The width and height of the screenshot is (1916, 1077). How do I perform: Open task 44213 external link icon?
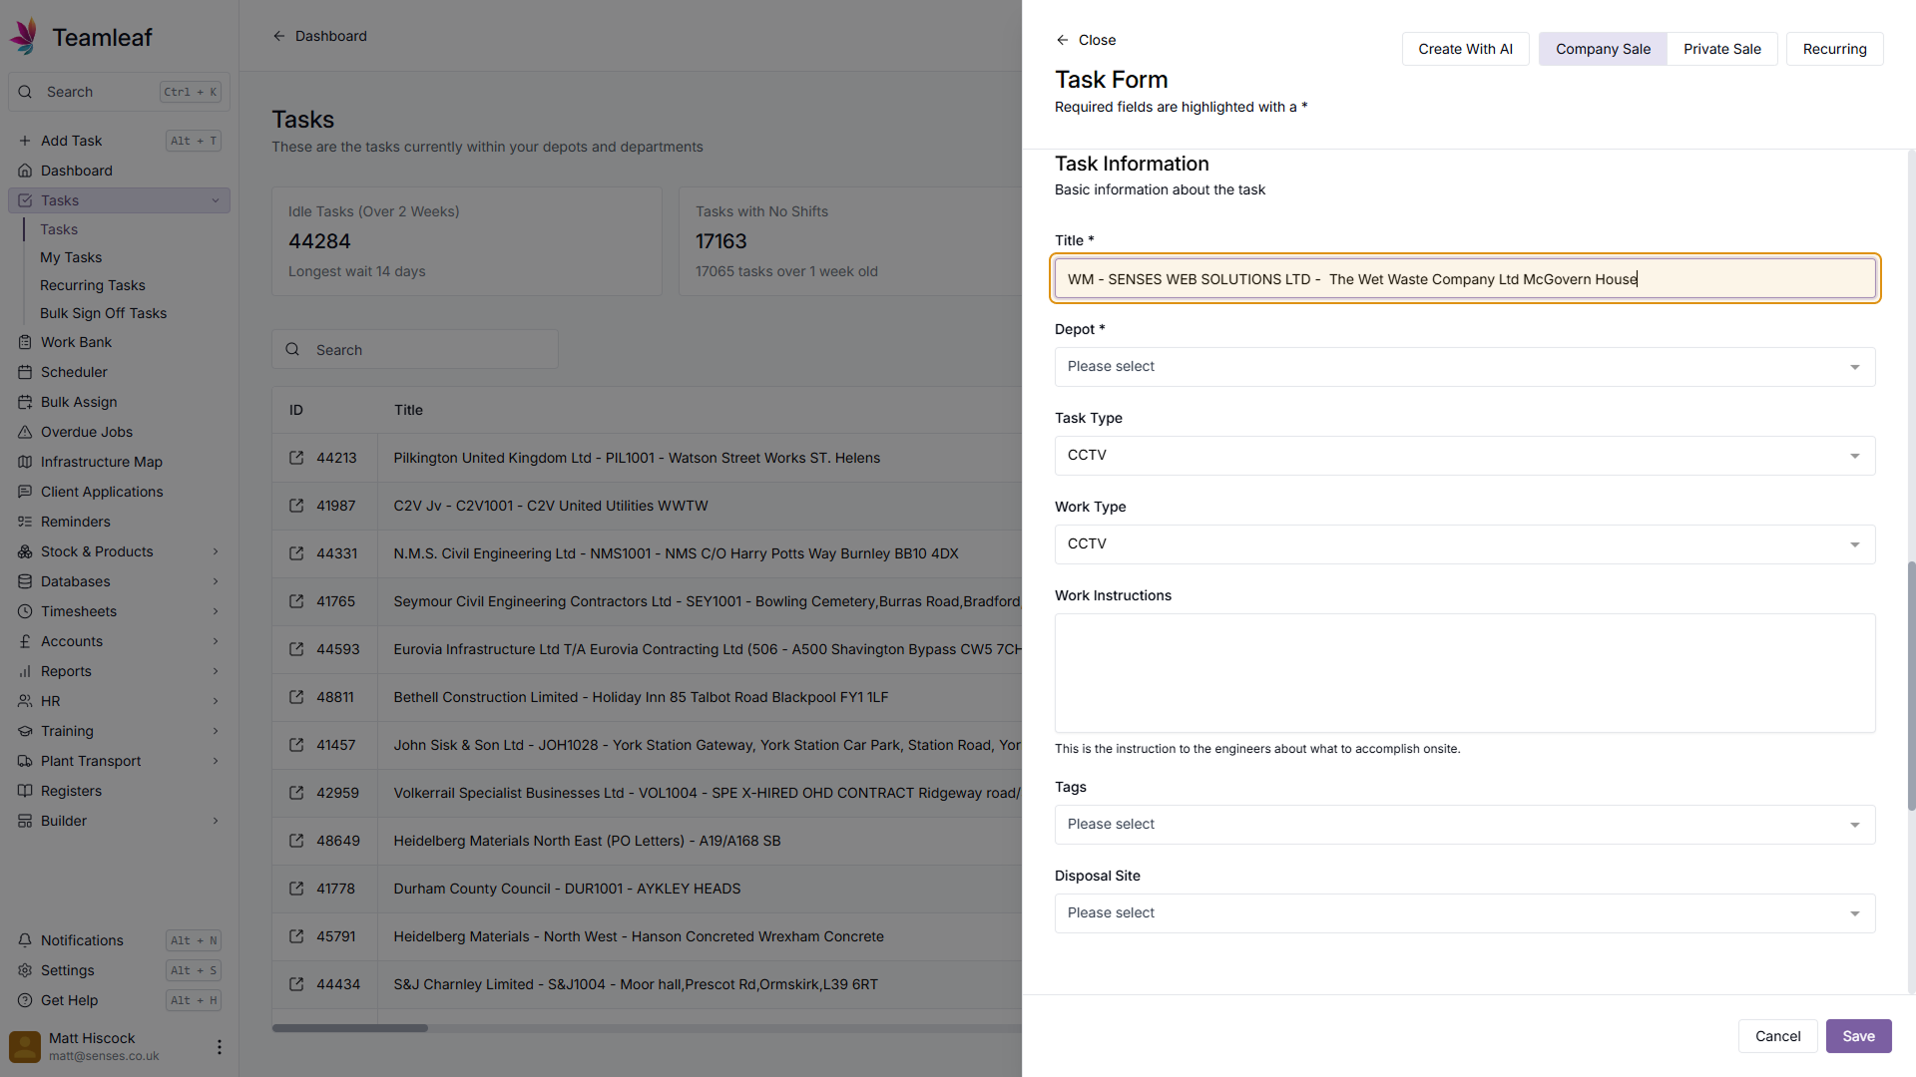pos(296,458)
